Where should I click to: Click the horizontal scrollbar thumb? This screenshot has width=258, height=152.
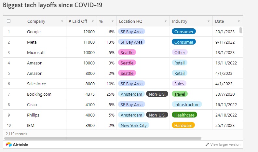pos(103,138)
